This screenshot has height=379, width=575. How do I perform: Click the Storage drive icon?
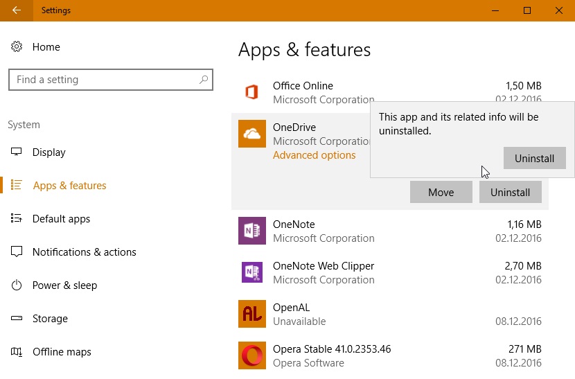point(17,318)
